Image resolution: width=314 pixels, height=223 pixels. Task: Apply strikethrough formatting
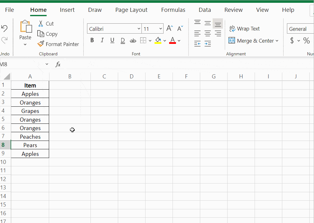[133, 40]
